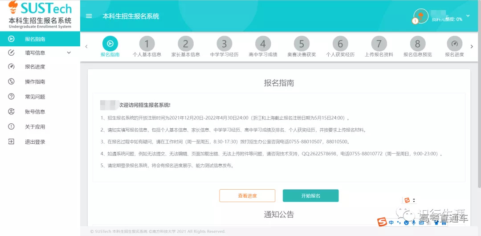Open 常见问题 in the sidebar
This screenshot has width=481, height=236.
(40, 97)
